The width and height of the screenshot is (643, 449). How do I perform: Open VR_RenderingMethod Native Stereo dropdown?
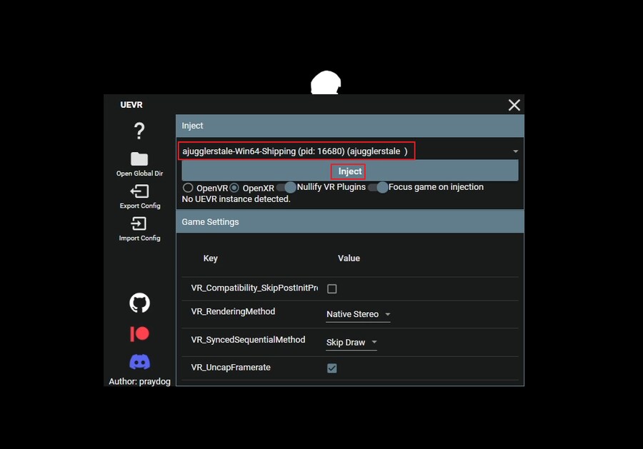tap(358, 314)
